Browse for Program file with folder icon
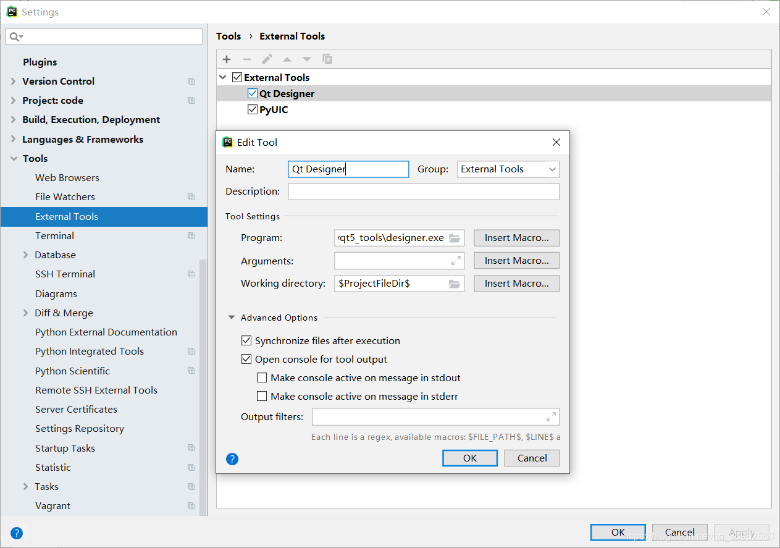Screen dimensions: 780x548 (x=455, y=238)
